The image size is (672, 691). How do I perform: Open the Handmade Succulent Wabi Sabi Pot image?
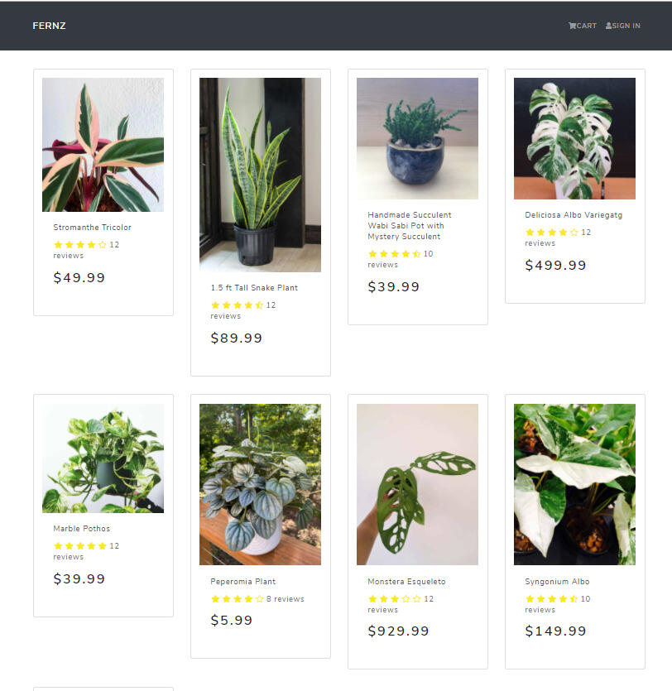tap(418, 138)
